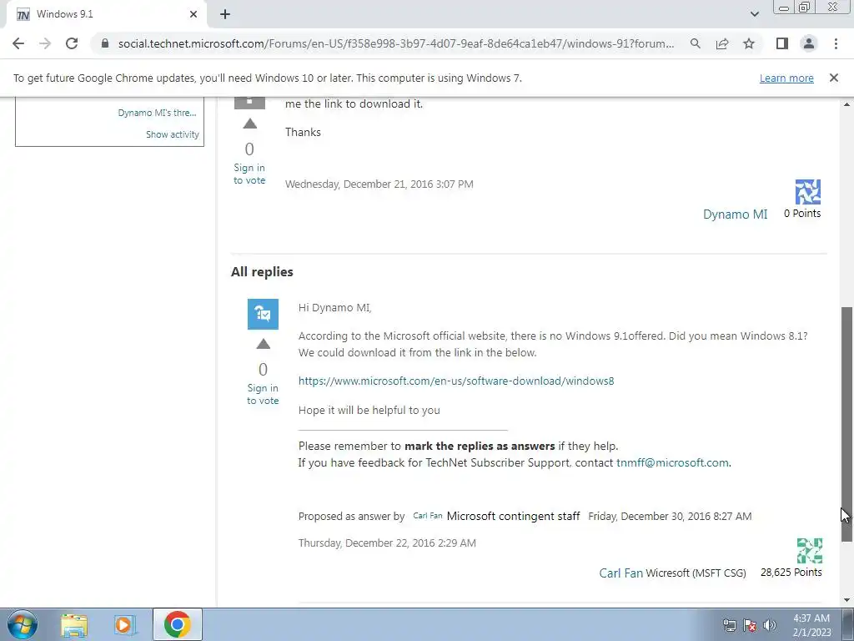The height and width of the screenshot is (641, 854).
Task: Open the Action Center flag icon
Action: pyautogui.click(x=750, y=625)
